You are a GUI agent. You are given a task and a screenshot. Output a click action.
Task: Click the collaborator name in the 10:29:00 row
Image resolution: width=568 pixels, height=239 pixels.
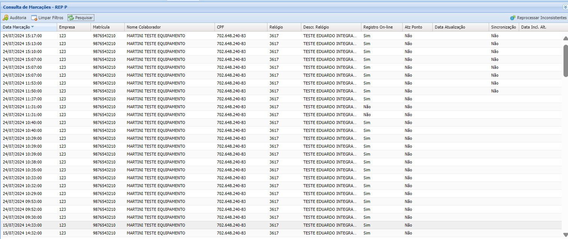[156, 194]
